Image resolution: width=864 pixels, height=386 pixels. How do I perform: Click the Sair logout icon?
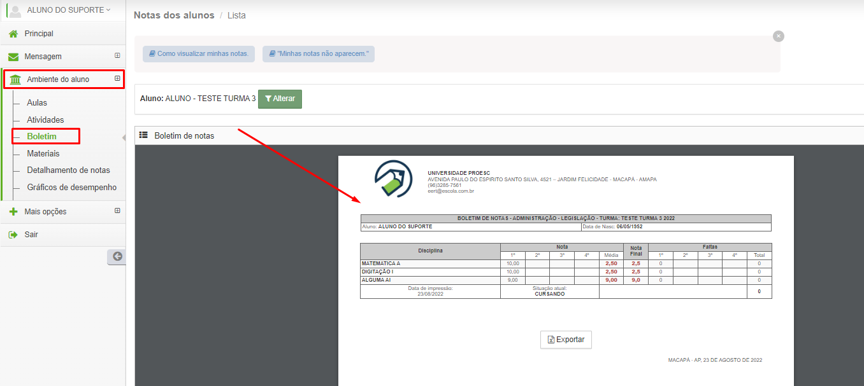[x=13, y=235]
